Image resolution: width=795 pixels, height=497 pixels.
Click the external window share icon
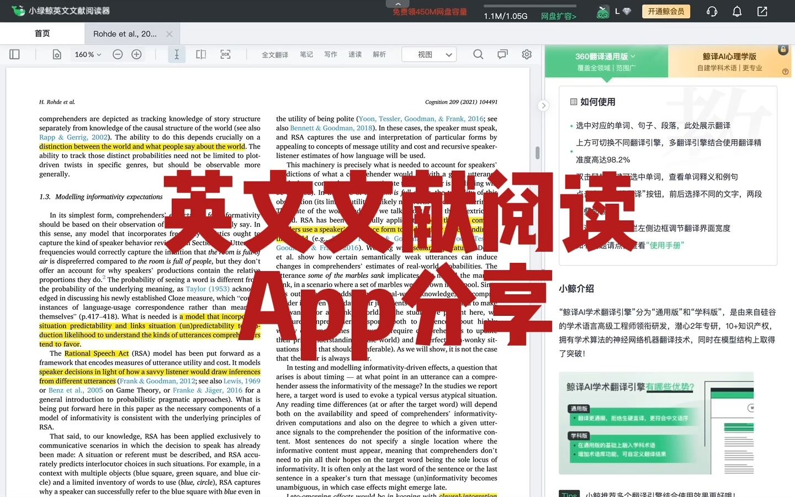762,11
